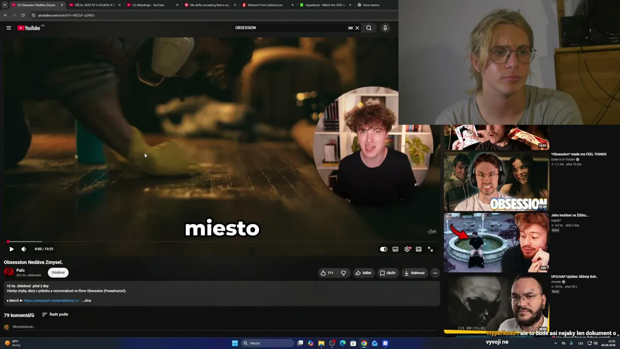Open the Jeho incident ve Žďáru thumbnail

pos(496,243)
